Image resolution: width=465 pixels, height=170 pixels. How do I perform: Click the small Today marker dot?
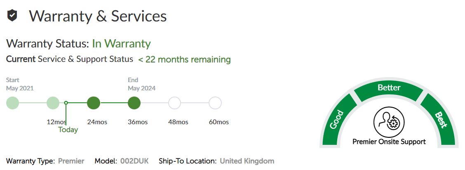(66, 103)
